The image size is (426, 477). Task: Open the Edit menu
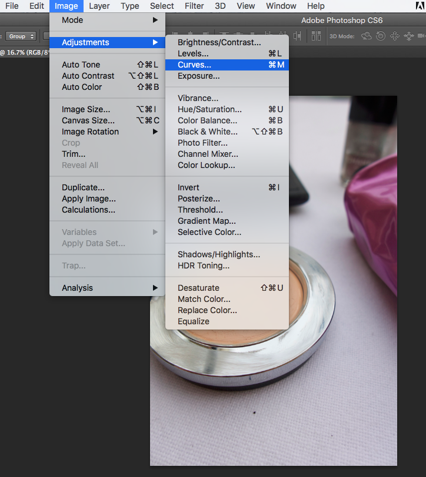36,6
